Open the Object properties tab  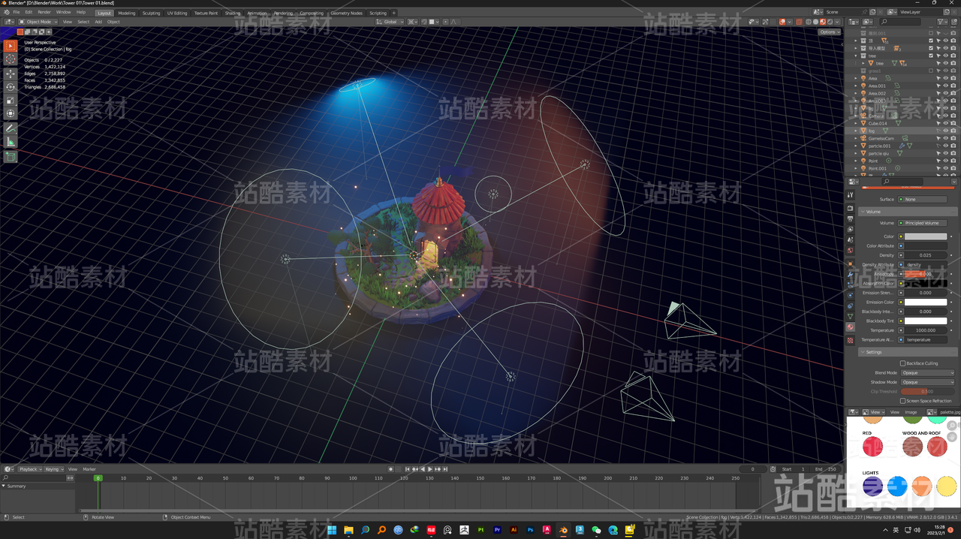[850, 263]
